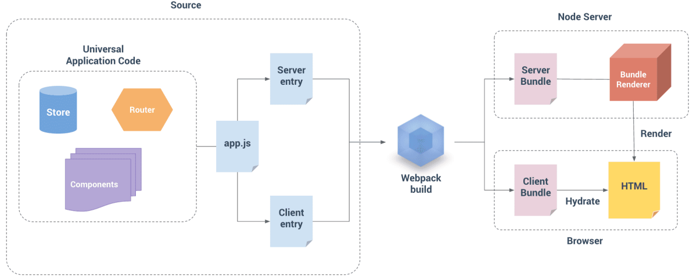The width and height of the screenshot is (693, 280).
Task: Click the pink Server Bundle file
Action: (x=536, y=79)
